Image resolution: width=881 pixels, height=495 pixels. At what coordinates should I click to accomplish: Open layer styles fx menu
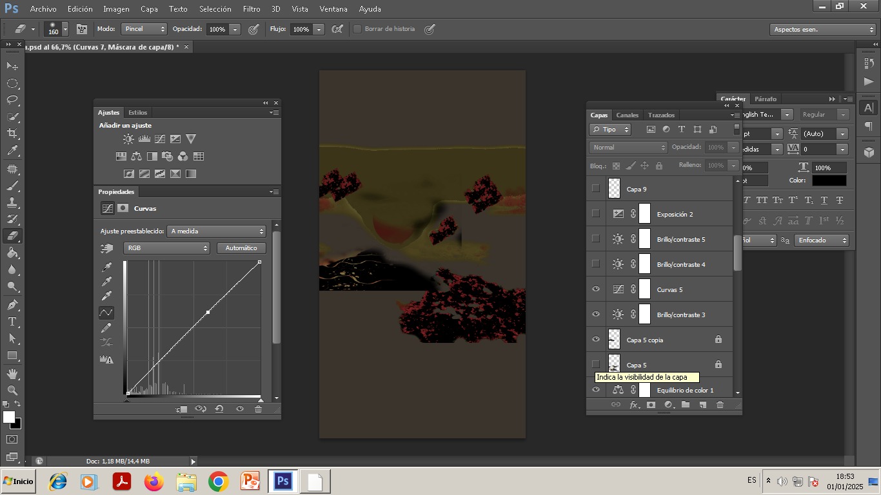634,405
